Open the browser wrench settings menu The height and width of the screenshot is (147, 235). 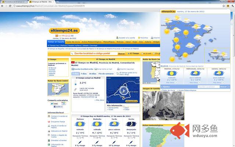point(232,6)
